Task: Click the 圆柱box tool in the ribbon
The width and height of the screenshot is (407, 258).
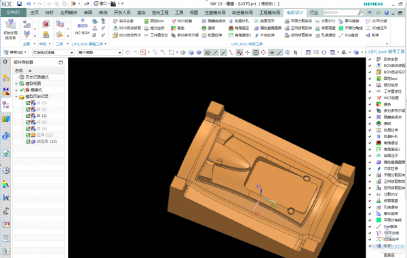Action: [x=154, y=21]
